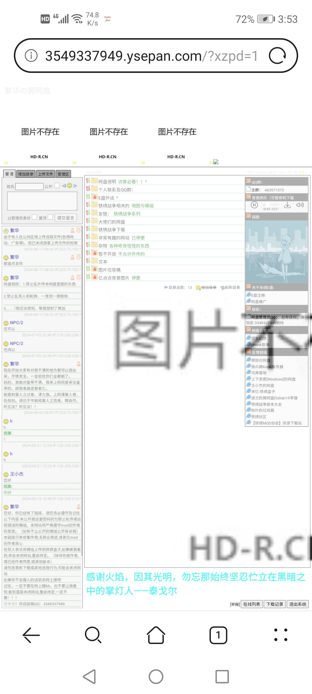Collapse the 友情链接 section header
312x694 pixels.
pyautogui.click(x=248, y=352)
